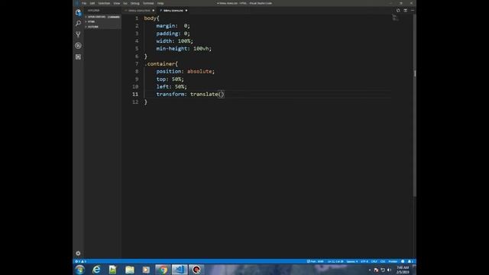Screen dimensions: 489x275
Task: Click the editor vertical scrollbar
Action: click(x=414, y=106)
